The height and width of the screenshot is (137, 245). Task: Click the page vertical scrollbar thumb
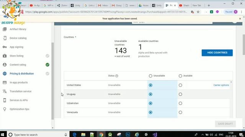pyautogui.click(x=243, y=45)
